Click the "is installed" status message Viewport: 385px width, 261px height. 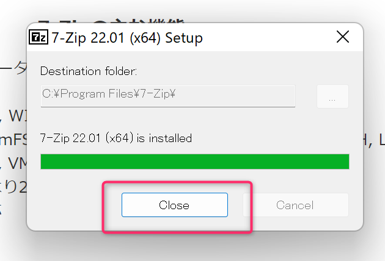[116, 138]
